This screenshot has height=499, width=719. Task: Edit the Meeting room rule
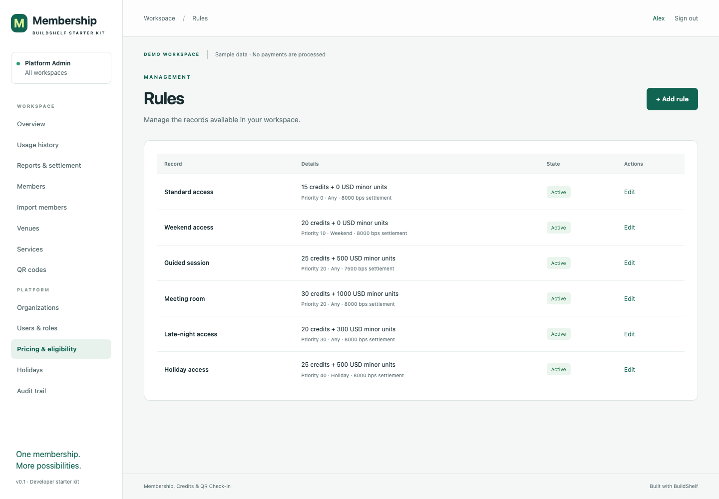(630, 299)
